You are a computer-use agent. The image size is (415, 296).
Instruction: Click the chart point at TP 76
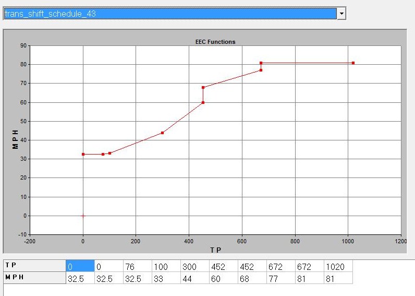103,154
